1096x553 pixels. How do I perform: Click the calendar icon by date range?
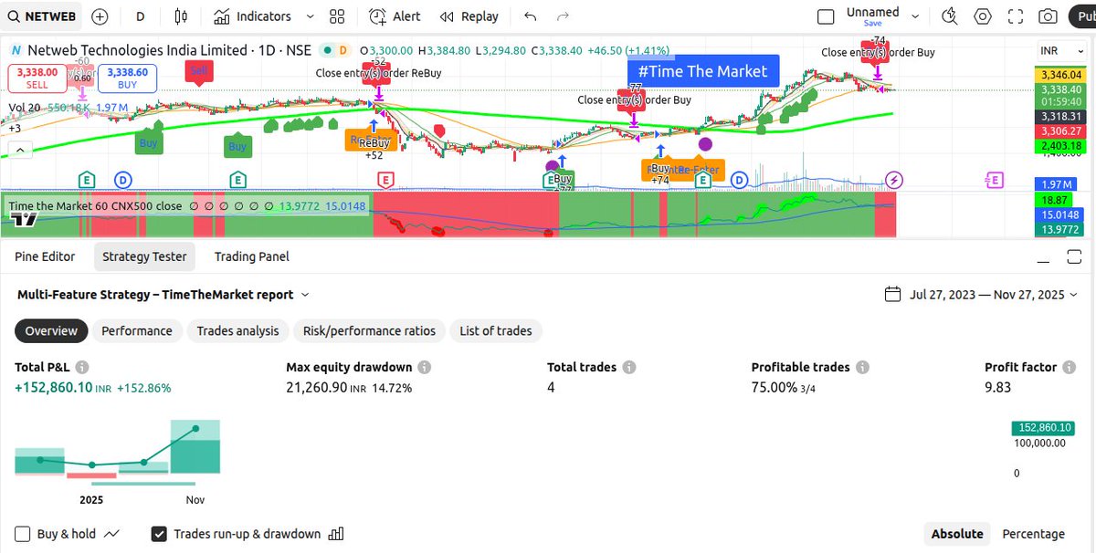pyautogui.click(x=893, y=295)
